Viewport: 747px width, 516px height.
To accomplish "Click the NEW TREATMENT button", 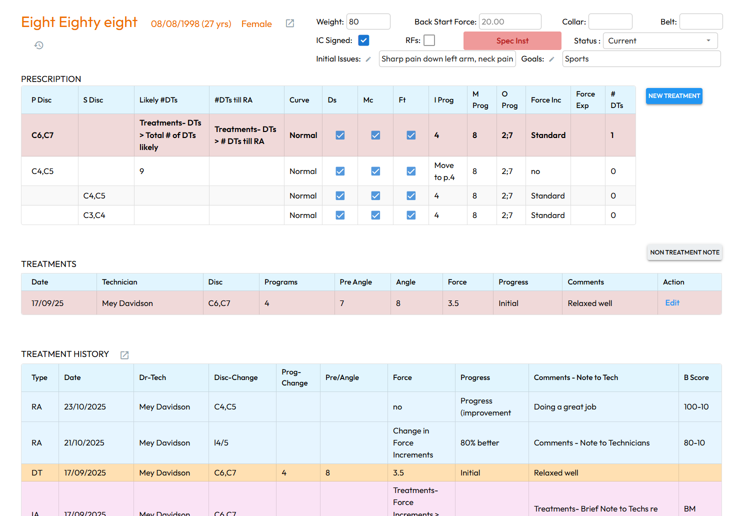I will [x=674, y=96].
